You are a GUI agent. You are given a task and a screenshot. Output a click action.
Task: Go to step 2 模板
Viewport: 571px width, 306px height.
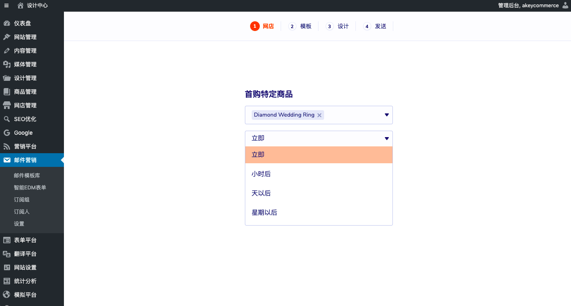click(300, 26)
